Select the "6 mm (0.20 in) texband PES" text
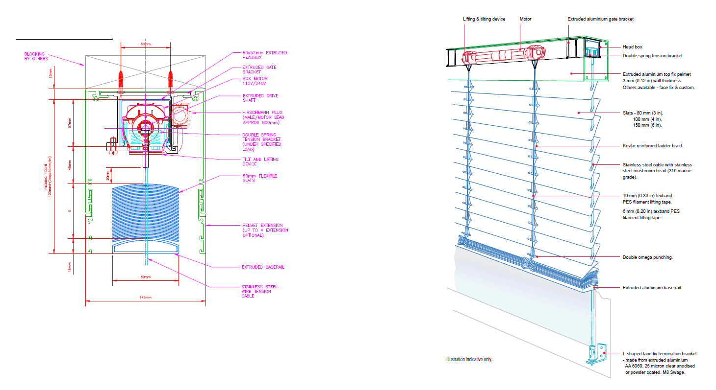 coord(651,211)
